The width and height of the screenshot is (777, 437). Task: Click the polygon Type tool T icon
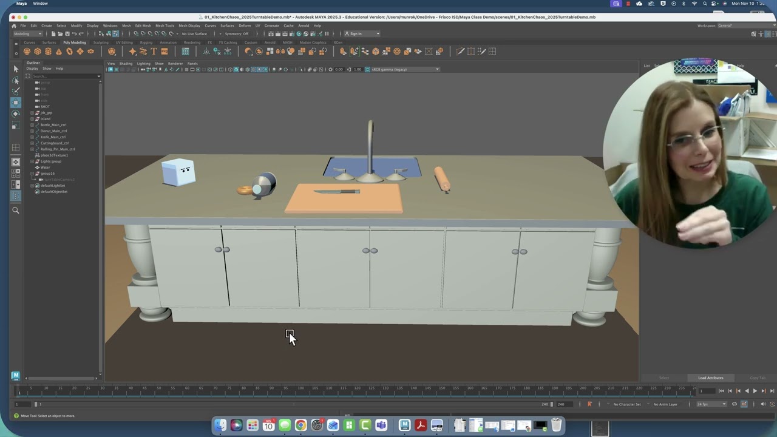click(x=154, y=52)
